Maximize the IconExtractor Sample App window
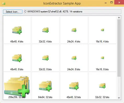Screen dimensions: 124x103 pos(111,2)
